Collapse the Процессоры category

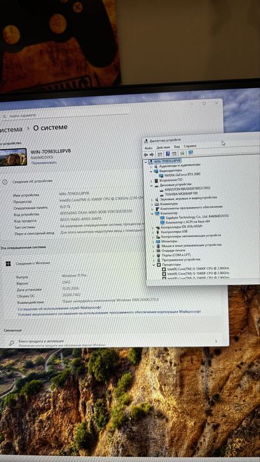pyautogui.click(x=154, y=265)
